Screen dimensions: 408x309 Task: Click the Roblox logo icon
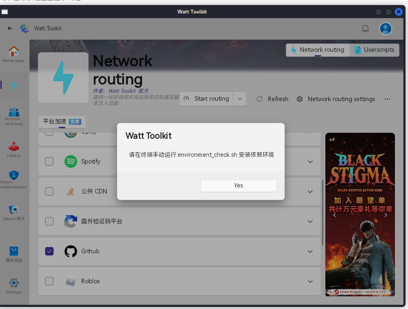[x=70, y=281]
